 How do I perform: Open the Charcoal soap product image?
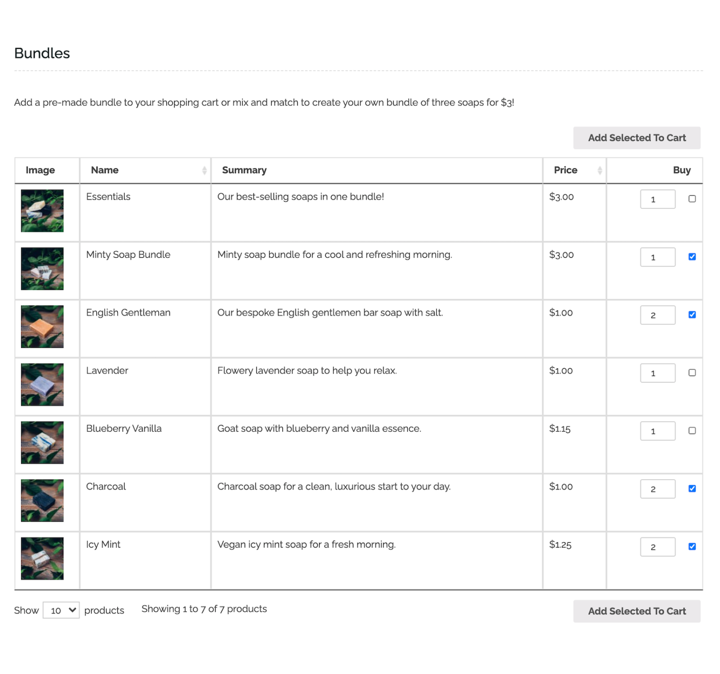(42, 501)
